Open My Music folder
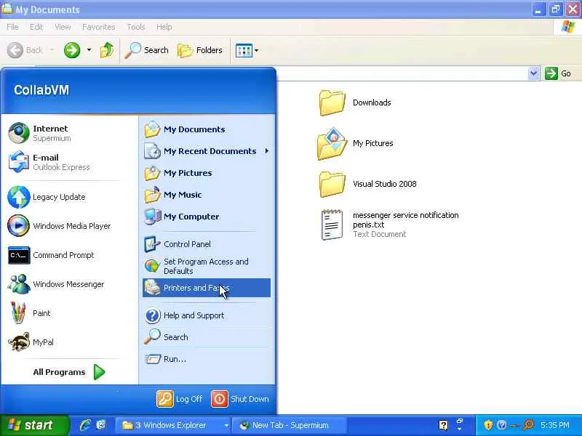 pos(207,195)
